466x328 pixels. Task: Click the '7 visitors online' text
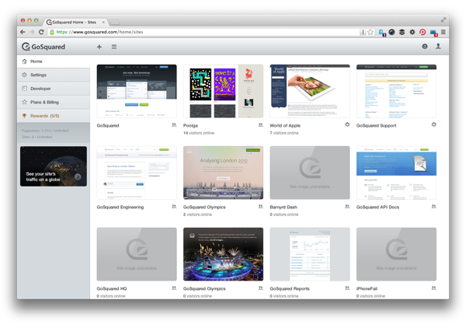[x=284, y=133]
